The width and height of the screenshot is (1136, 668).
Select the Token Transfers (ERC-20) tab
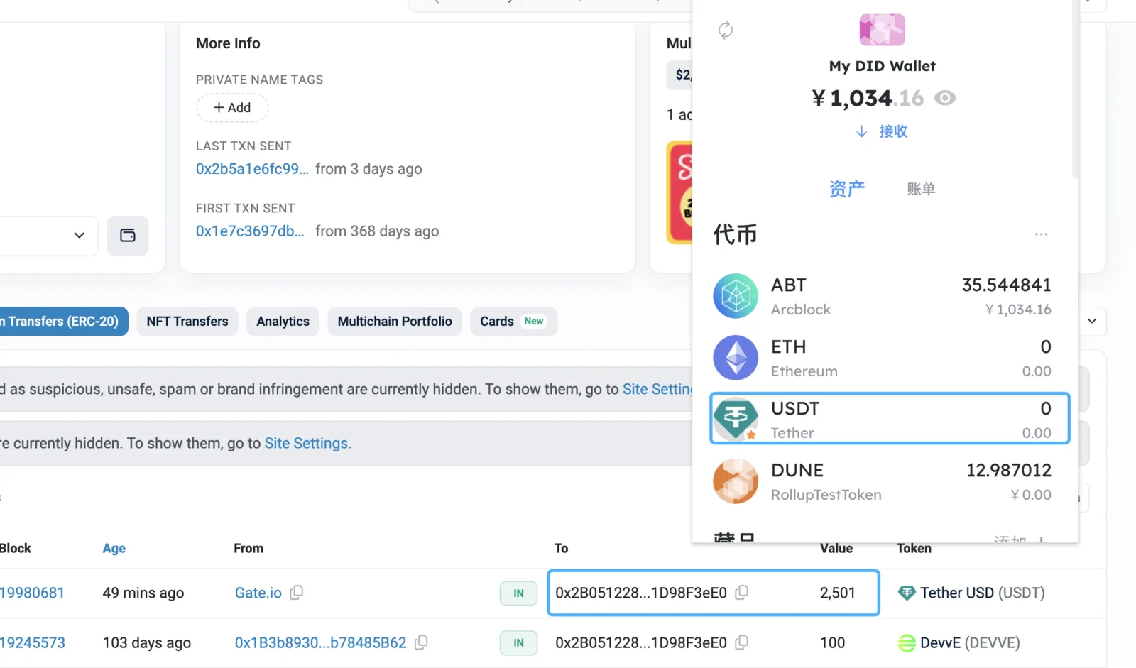[62, 322]
